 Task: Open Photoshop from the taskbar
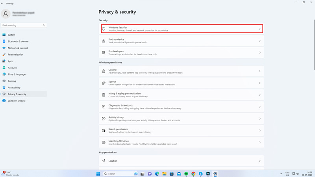[x=208, y=174]
